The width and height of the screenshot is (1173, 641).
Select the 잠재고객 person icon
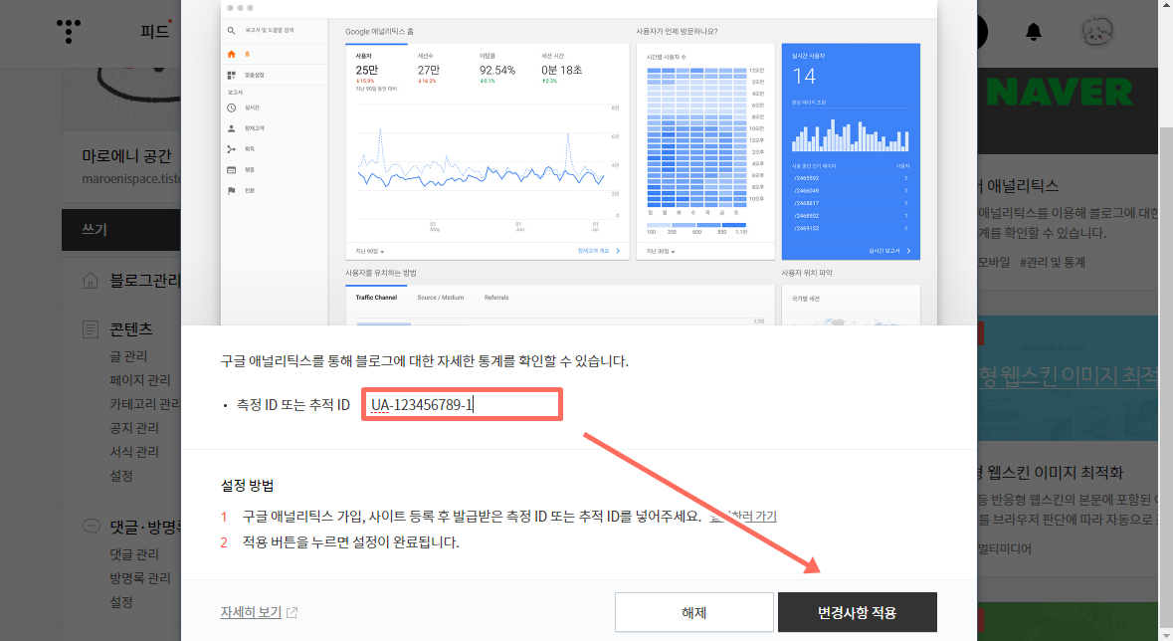tap(231, 129)
